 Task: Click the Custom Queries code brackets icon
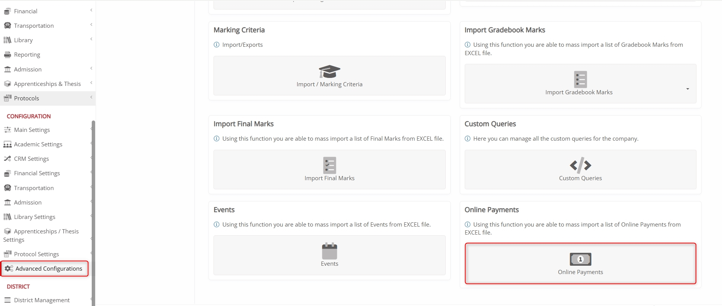[x=580, y=165]
